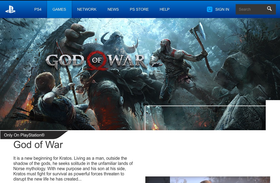Click the video thumbnail below the banner

point(207,180)
